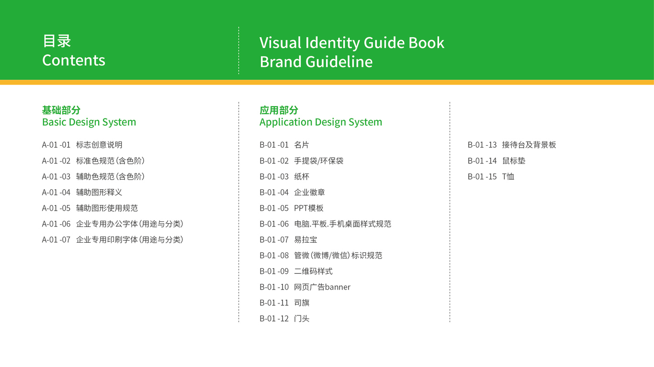Go to B-01-11 司旗
The width and height of the screenshot is (654, 367).
[284, 302]
